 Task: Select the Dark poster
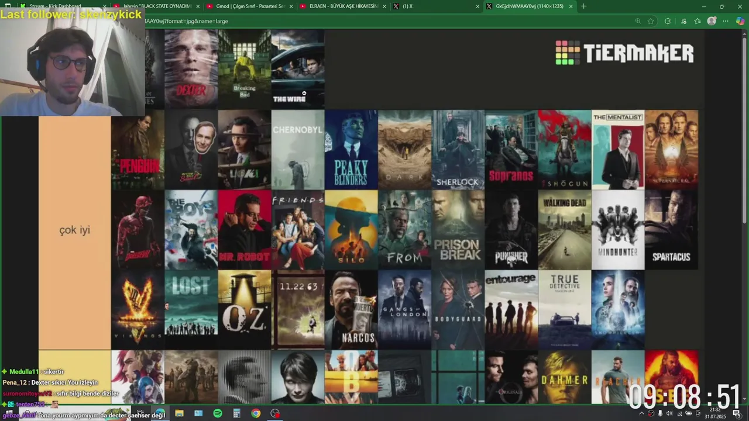(x=404, y=150)
